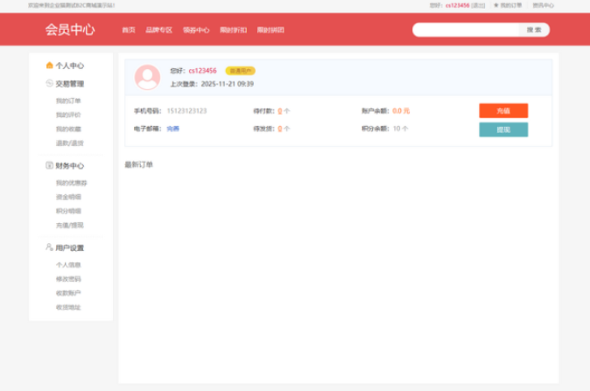The width and height of the screenshot is (590, 391).
Task: Open 我的优惠券 in the sidebar
Action: pyautogui.click(x=72, y=183)
